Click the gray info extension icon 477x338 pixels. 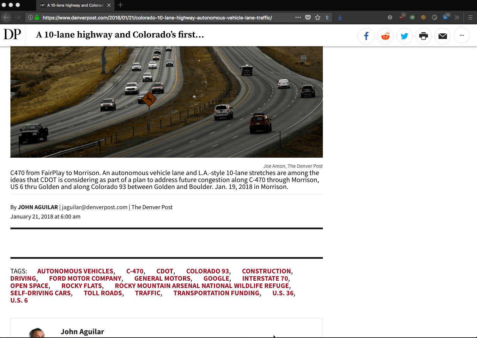point(390,17)
